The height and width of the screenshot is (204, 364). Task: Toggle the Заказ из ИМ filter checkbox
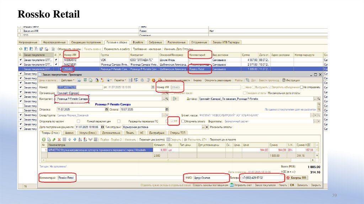pyautogui.click(x=19, y=31)
